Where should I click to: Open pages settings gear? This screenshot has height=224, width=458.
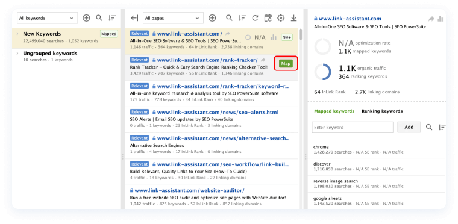click(281, 18)
